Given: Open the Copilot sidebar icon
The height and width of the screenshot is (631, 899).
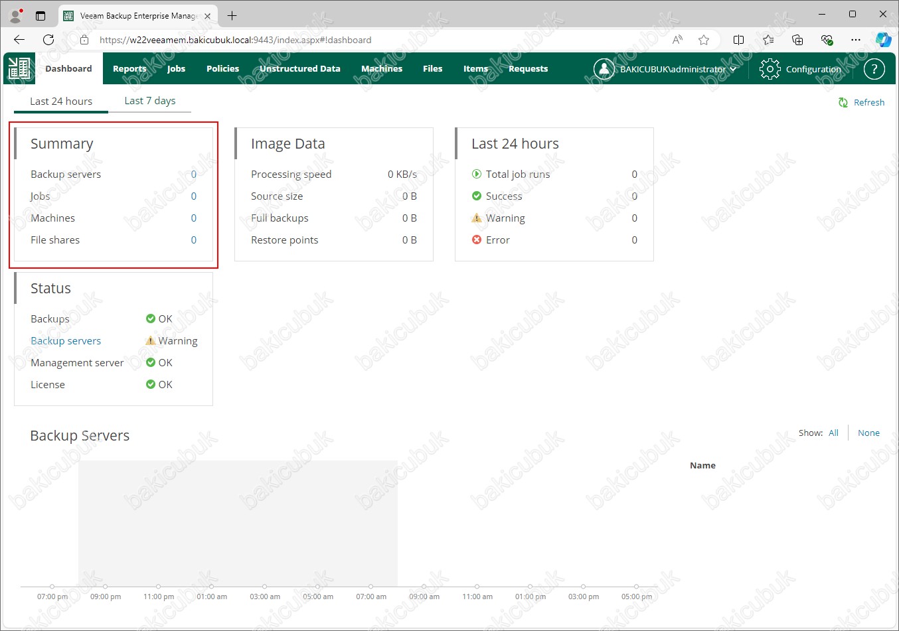Looking at the screenshot, I should [883, 40].
